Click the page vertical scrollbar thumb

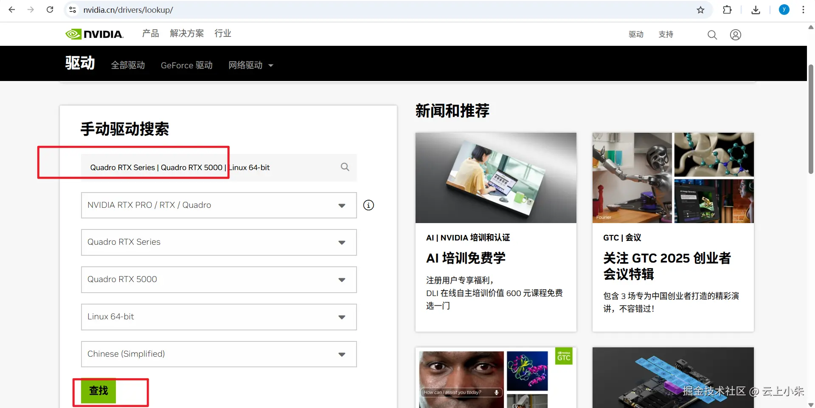[x=811, y=119]
